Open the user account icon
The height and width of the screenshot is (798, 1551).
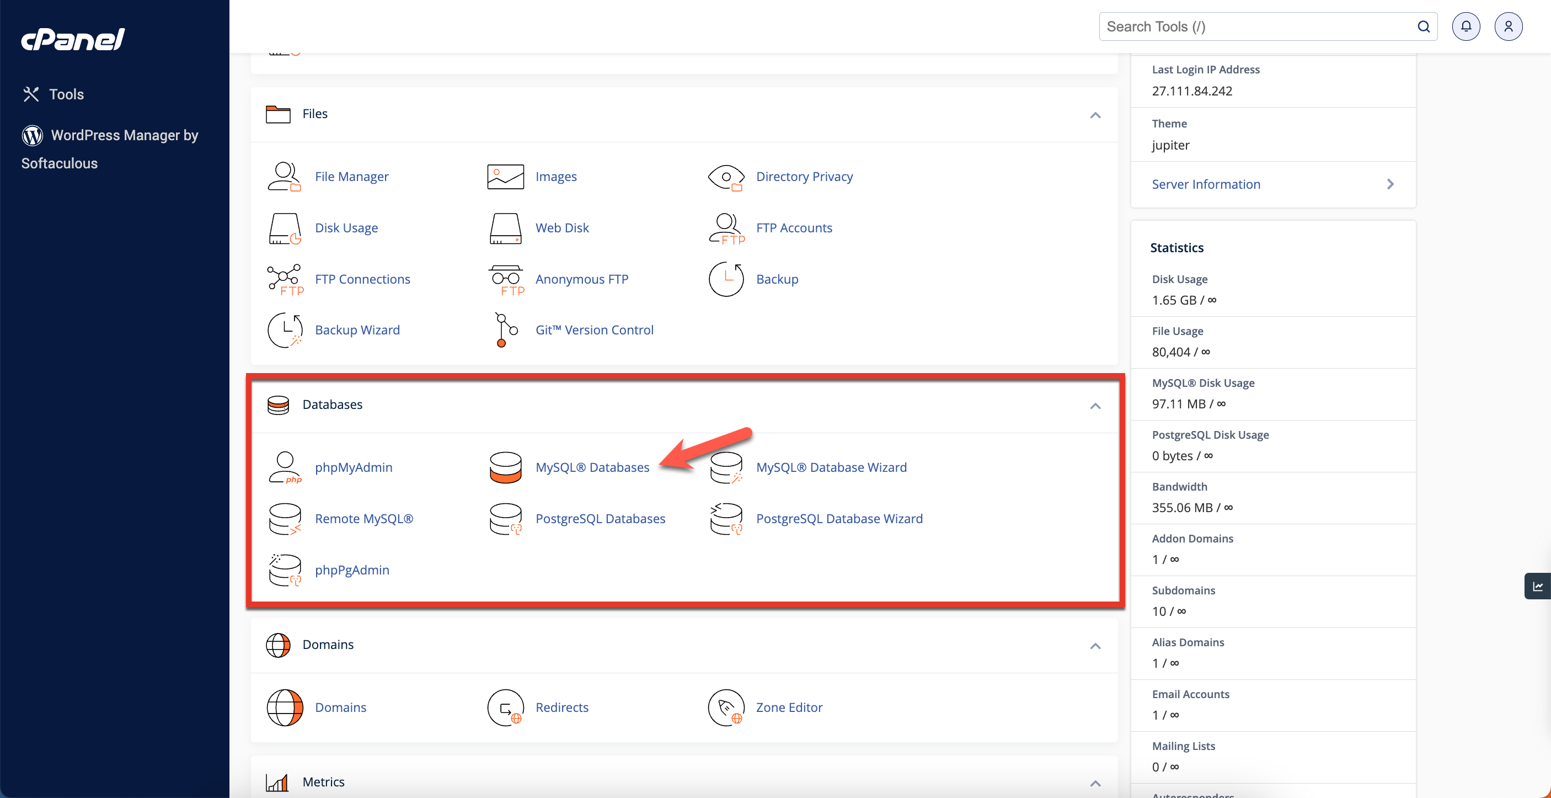1508,26
